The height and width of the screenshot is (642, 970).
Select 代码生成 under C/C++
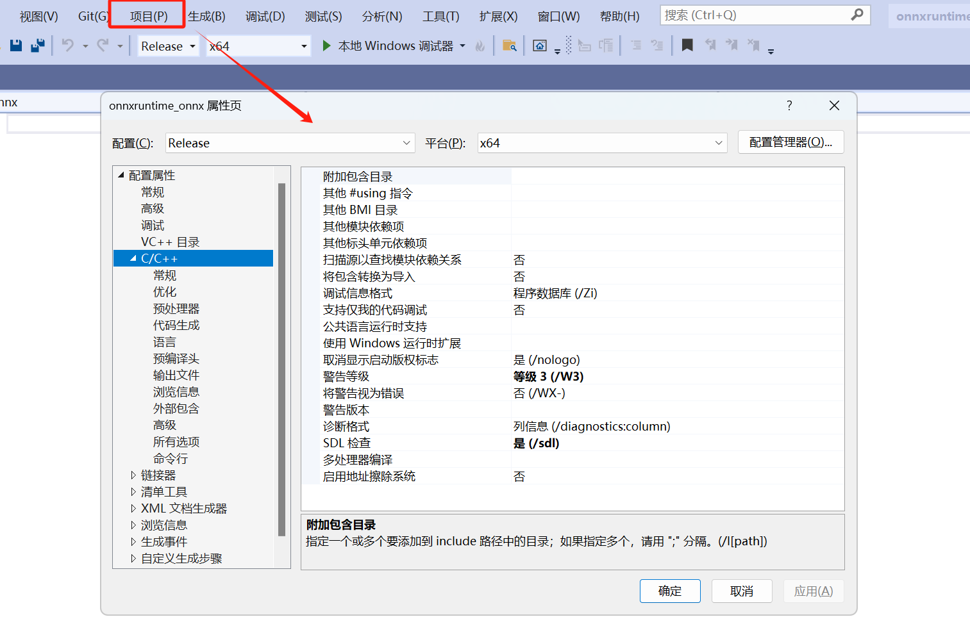176,325
